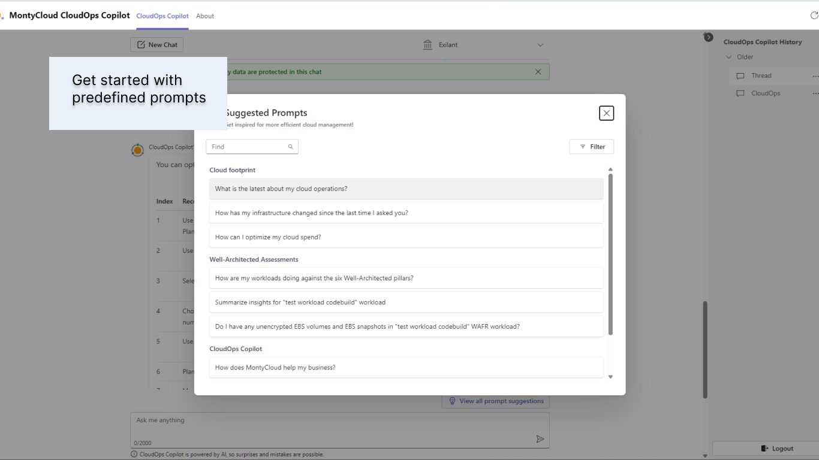Collapse the Older history group
The height and width of the screenshot is (460, 819).
point(729,57)
